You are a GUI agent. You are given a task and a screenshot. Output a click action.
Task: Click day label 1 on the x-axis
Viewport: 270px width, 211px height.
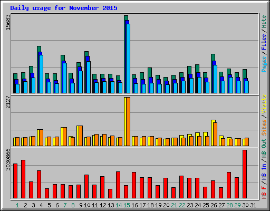[17, 205]
